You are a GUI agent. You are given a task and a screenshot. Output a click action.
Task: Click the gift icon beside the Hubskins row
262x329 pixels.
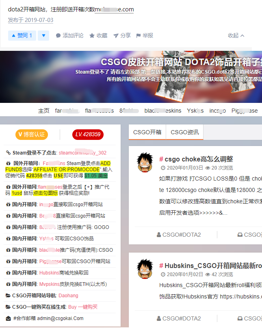(x=8, y=273)
